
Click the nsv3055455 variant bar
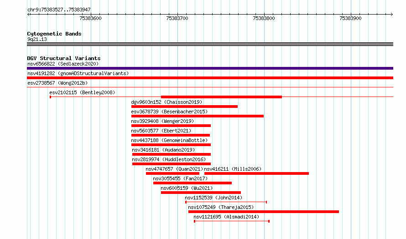coord(193,183)
